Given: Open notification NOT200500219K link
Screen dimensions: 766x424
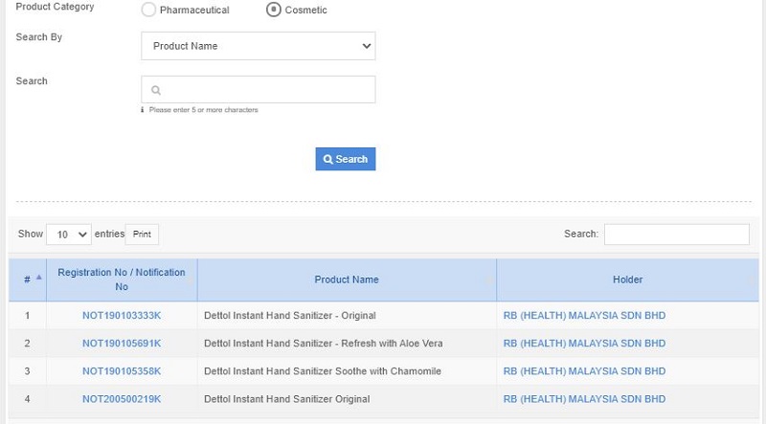Looking at the screenshot, I should click(122, 399).
